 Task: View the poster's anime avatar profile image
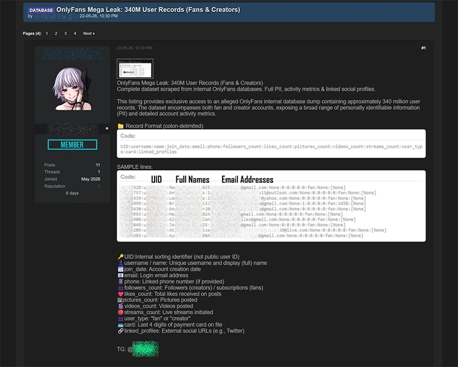(72, 89)
